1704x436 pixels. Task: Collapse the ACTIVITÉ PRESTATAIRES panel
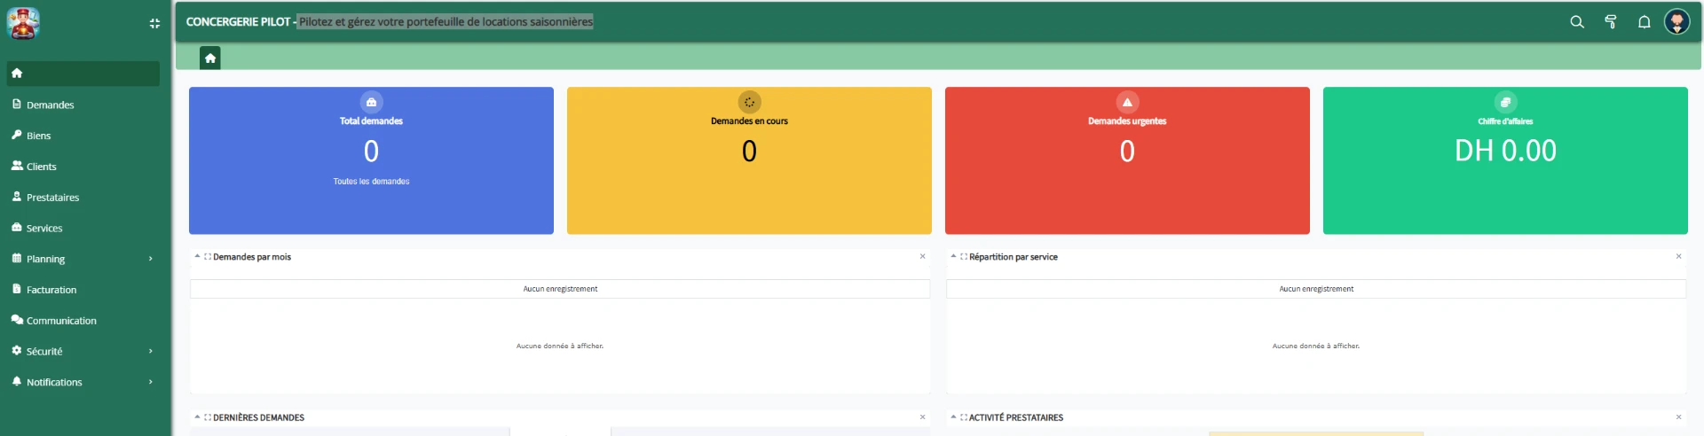(954, 417)
